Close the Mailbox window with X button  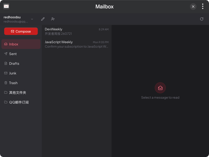pyautogui.click(x=193, y=7)
